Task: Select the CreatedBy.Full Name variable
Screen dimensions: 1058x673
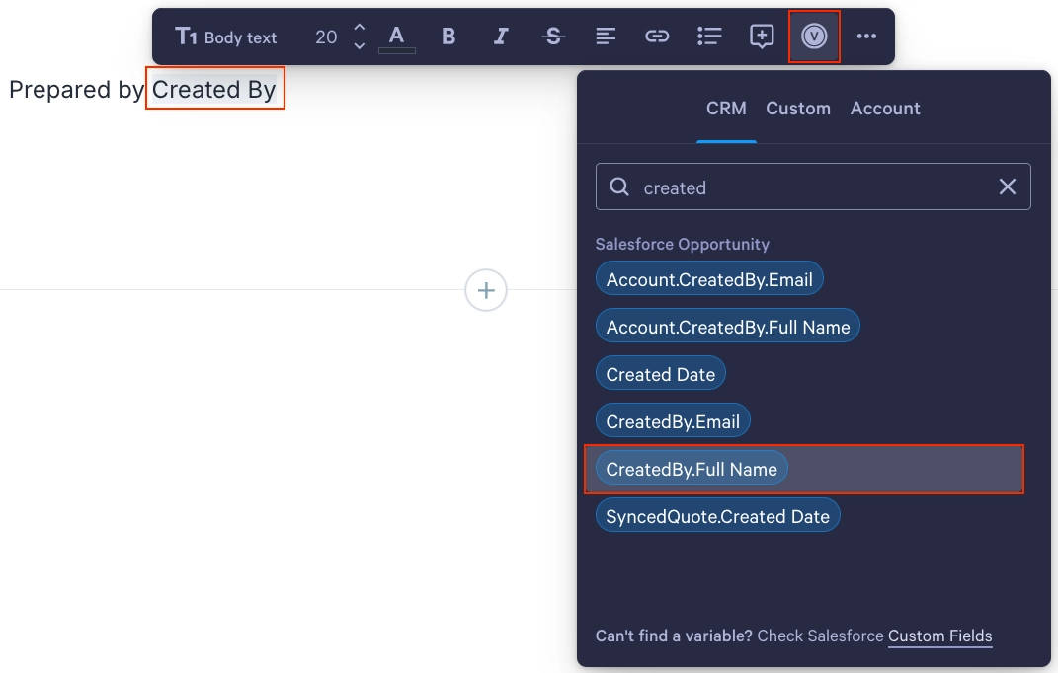Action: click(691, 469)
